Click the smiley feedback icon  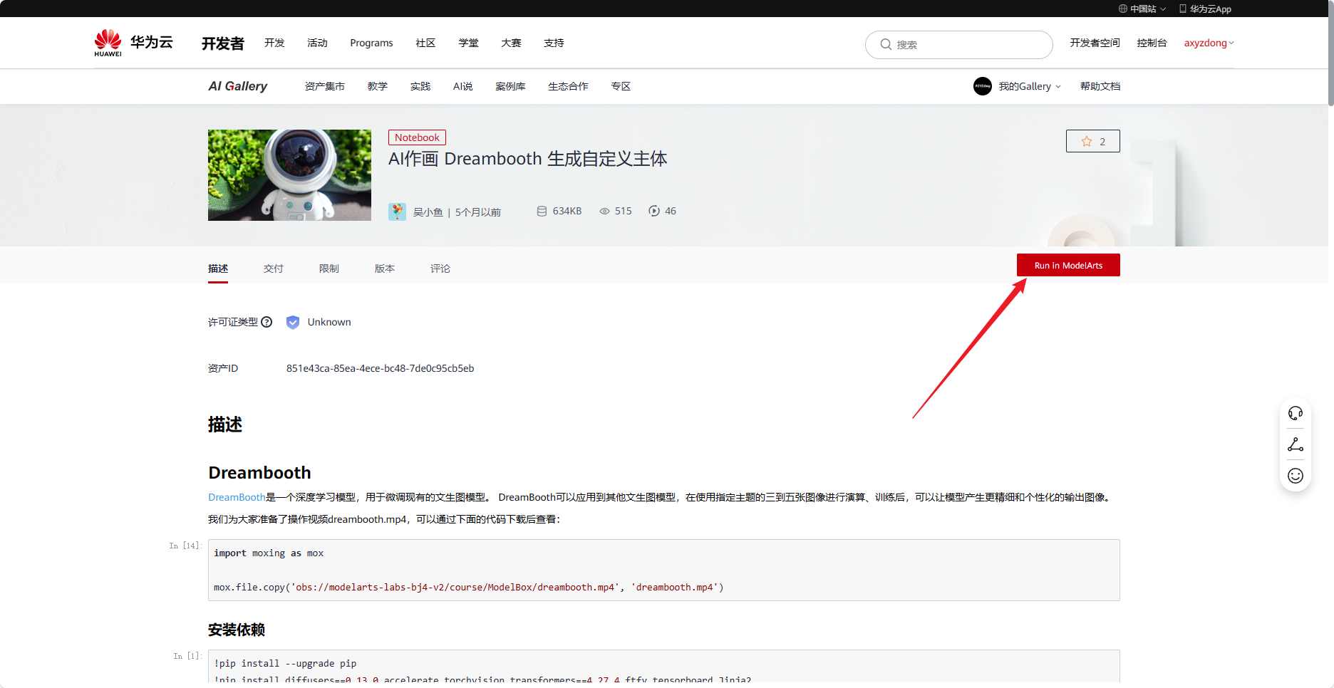(x=1296, y=476)
